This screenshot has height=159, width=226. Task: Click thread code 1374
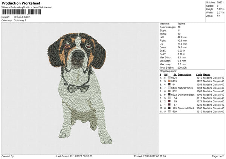pyautogui.click(x=199, y=102)
